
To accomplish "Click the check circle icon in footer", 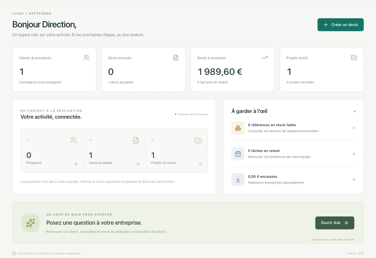I will tap(14, 253).
